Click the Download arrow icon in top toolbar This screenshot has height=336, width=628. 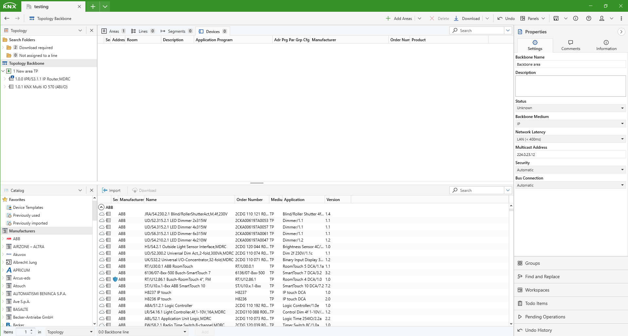point(456,19)
